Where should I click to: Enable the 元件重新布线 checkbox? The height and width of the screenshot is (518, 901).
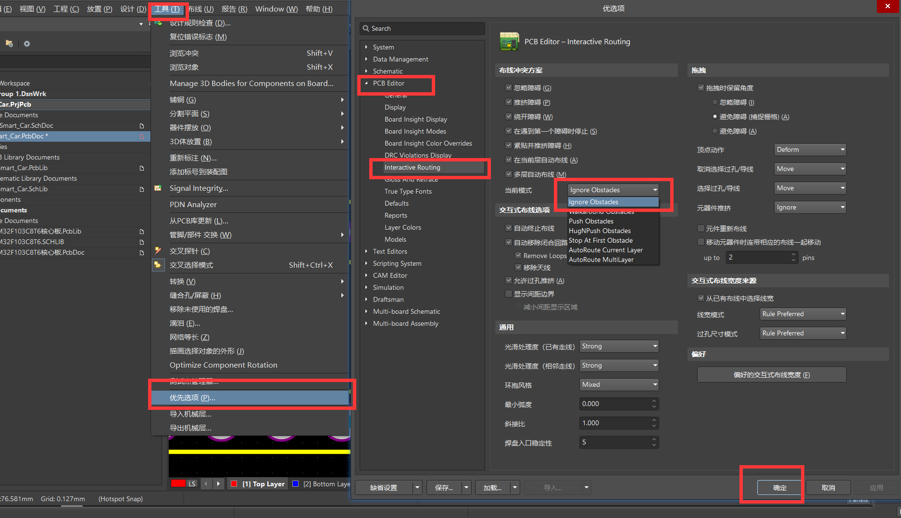(x=701, y=228)
